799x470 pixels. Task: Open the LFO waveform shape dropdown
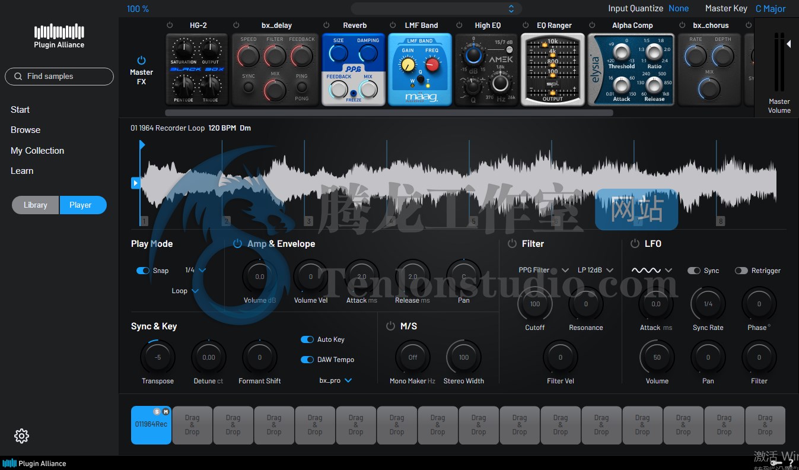point(652,270)
